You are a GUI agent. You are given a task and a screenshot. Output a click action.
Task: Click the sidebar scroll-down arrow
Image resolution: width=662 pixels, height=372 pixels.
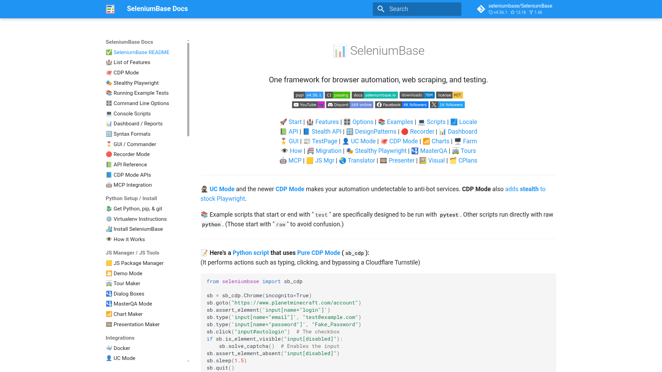coord(188,361)
